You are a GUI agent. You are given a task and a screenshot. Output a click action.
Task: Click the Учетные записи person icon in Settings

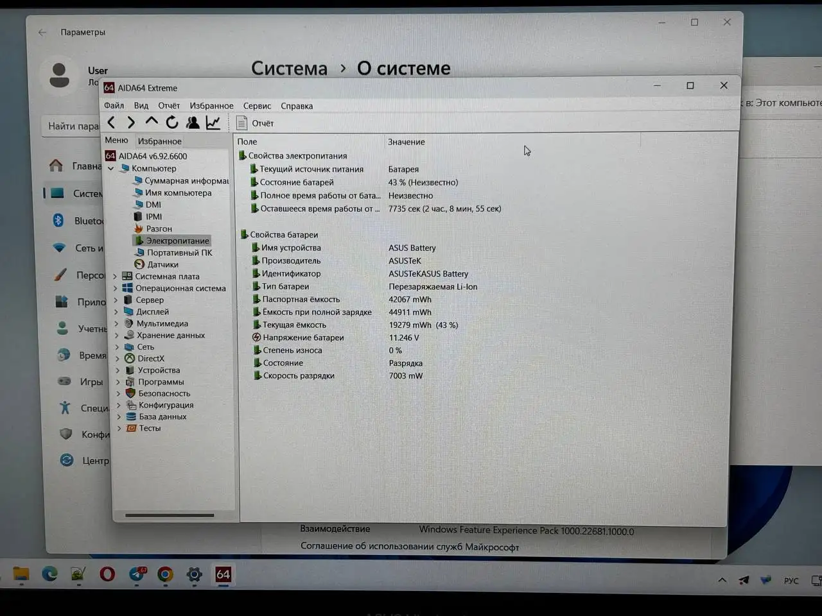pyautogui.click(x=62, y=329)
